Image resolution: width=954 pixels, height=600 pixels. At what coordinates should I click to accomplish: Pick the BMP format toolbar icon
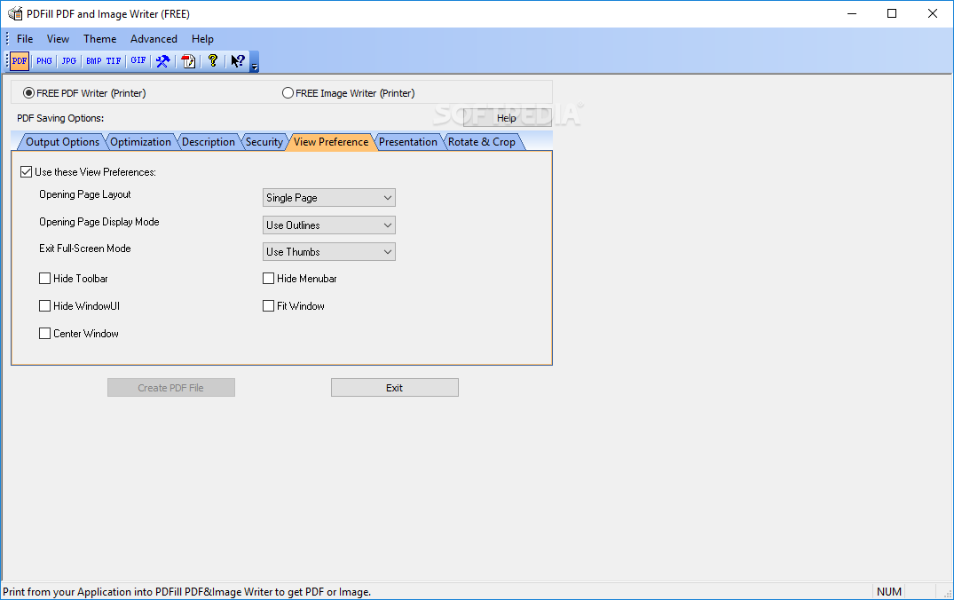[94, 61]
